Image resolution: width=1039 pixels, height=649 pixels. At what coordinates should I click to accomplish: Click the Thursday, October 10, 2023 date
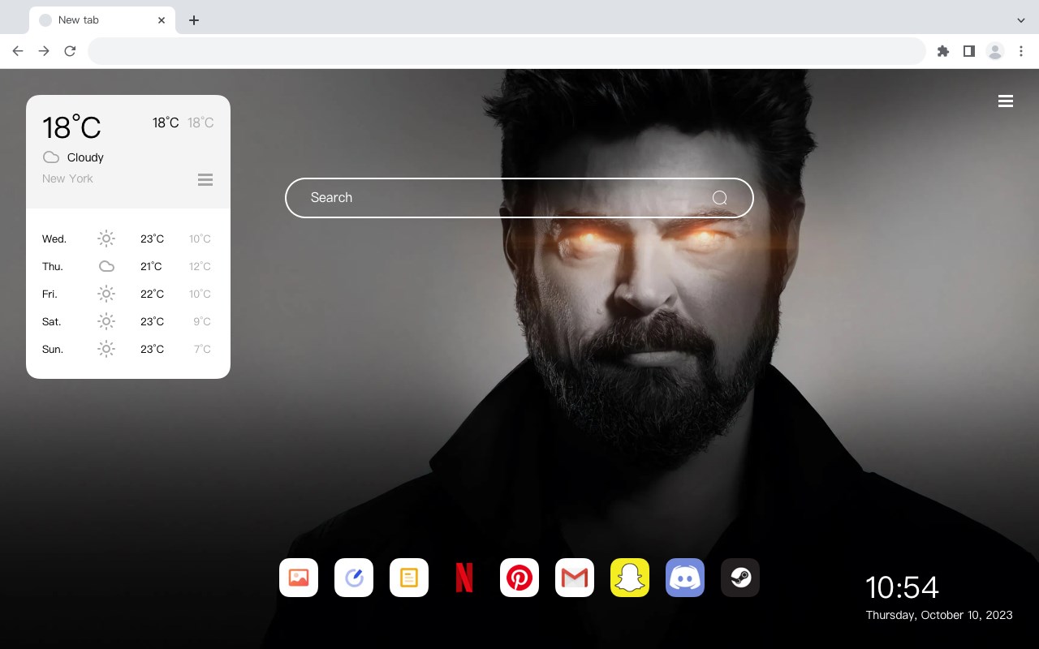pyautogui.click(x=939, y=615)
